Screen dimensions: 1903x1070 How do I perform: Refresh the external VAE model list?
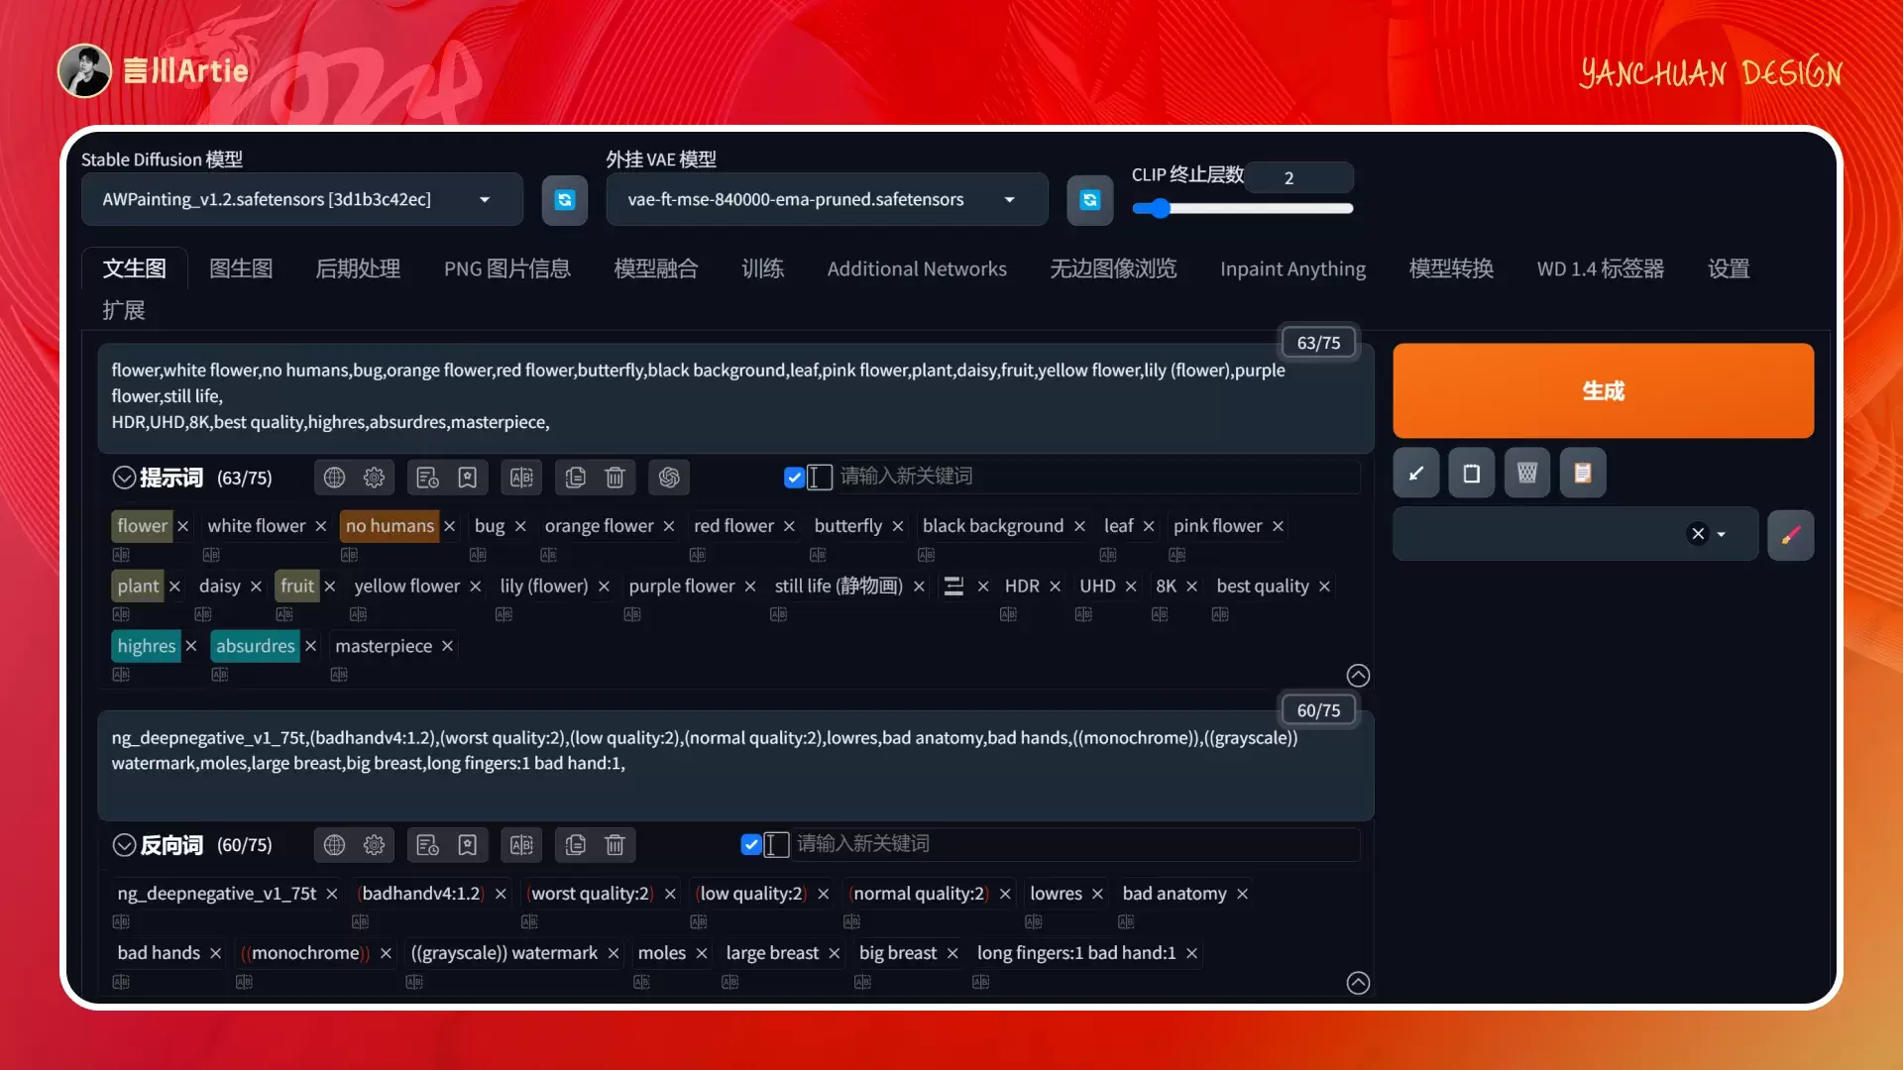click(x=1090, y=199)
